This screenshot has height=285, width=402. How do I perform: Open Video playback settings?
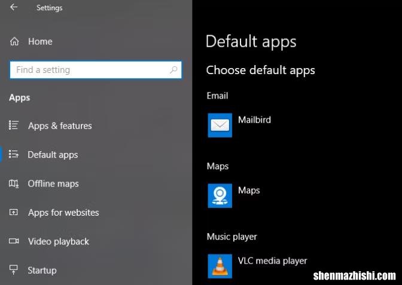(59, 241)
